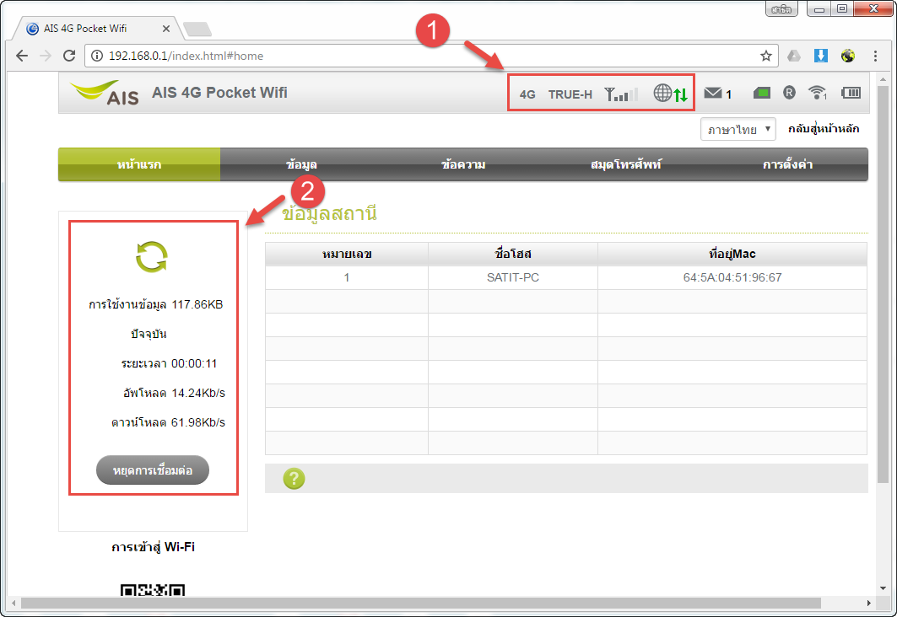The image size is (897, 617).
Task: Click the vertical scrollbar up arrow
Action: [x=883, y=78]
